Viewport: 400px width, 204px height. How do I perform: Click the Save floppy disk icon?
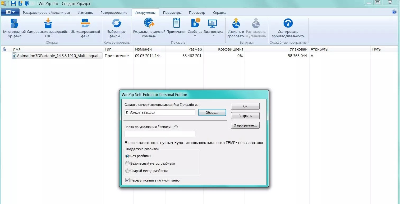[13, 3]
